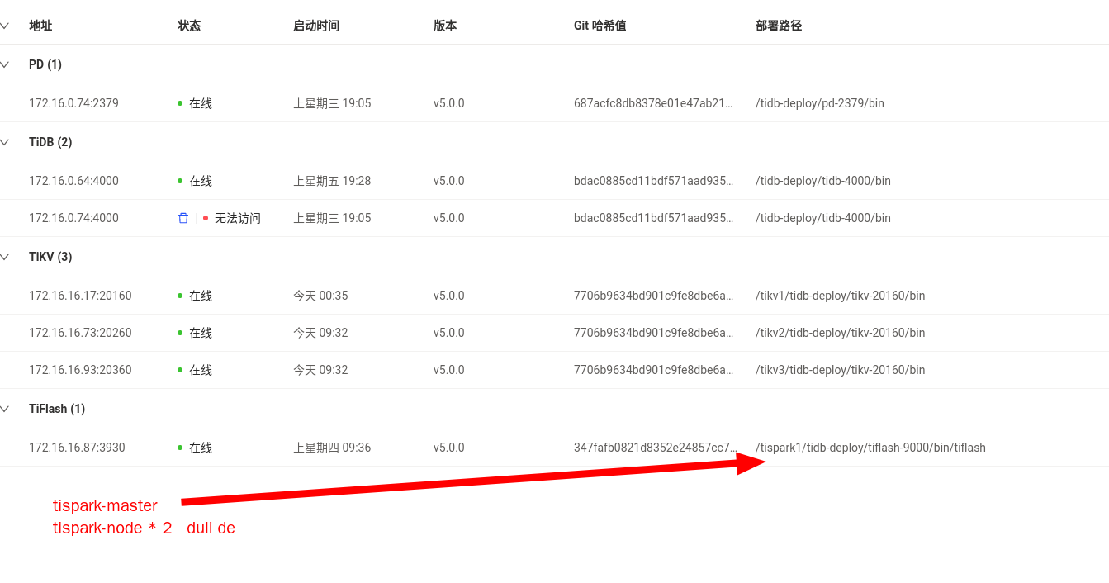Click Git hash 687acfc8db8378e01e47ab21…

point(653,103)
